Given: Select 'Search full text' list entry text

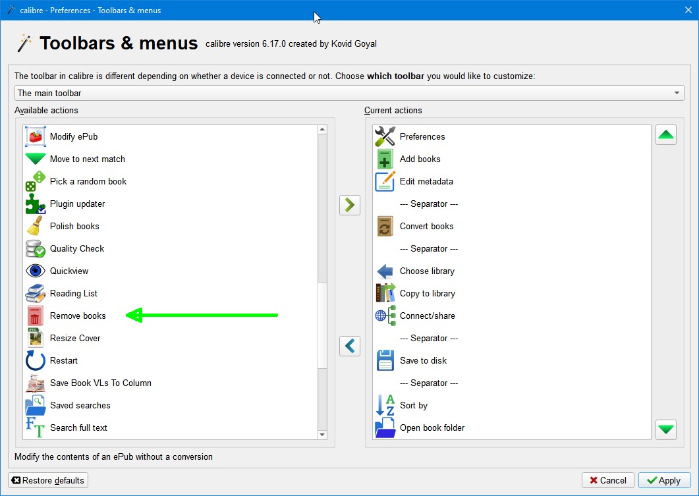Looking at the screenshot, I should pos(78,427).
